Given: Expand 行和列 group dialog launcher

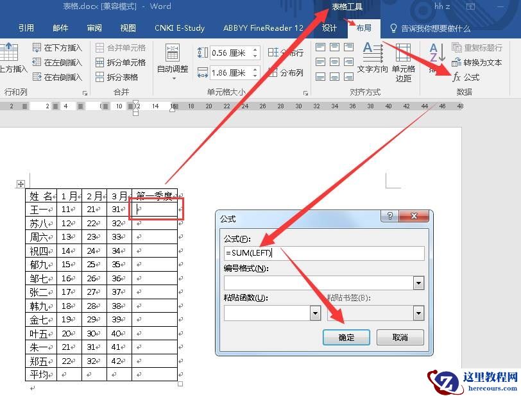Looking at the screenshot, I should tap(85, 94).
